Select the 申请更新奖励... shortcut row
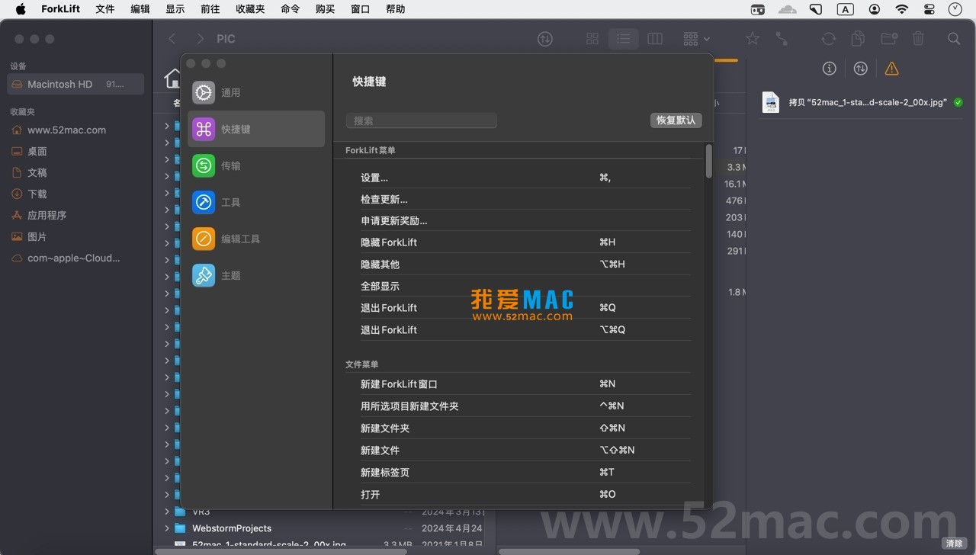This screenshot has height=555, width=976. [x=525, y=220]
